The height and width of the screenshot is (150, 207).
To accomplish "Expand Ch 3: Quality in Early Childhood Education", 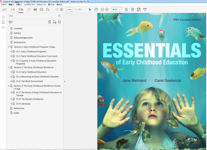I will [x=11, y=61].
